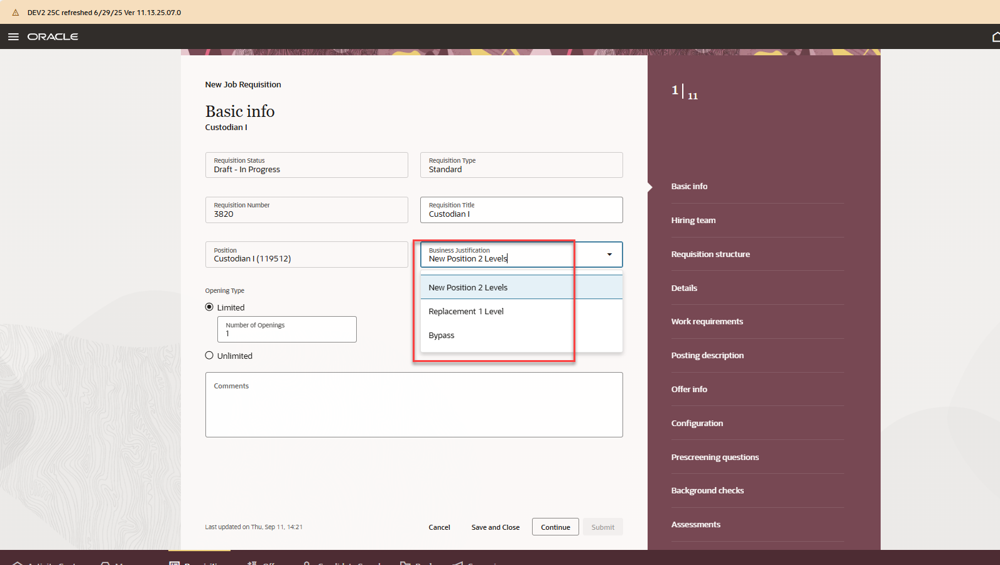Click the Continue button
This screenshot has width=1000, height=565.
[x=555, y=527]
